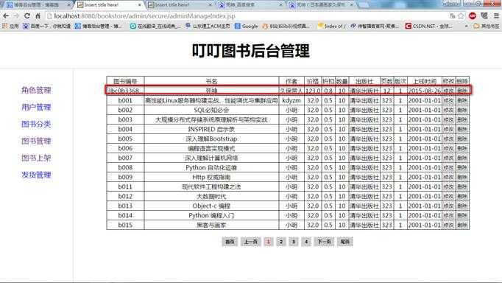Viewport: 502px width, 283px height.
Task: Open the Google bookmark
Action: tap(246, 26)
